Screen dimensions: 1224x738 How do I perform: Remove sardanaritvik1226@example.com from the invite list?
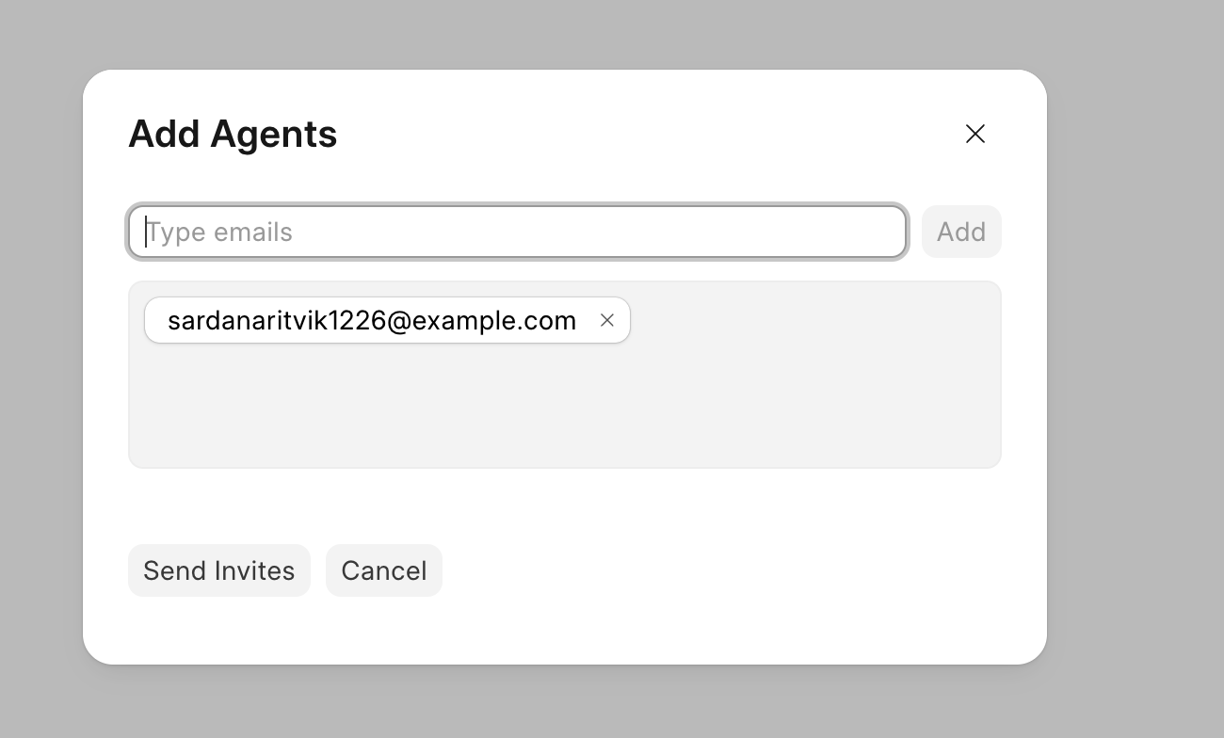[x=607, y=320]
